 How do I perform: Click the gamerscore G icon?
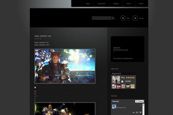[x=122, y=82]
